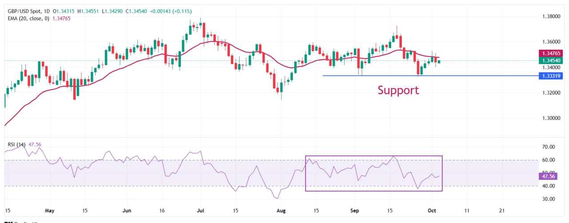Click the purple 47.56 RSI value tag
Screen dimensions: 569x223
(x=547, y=176)
